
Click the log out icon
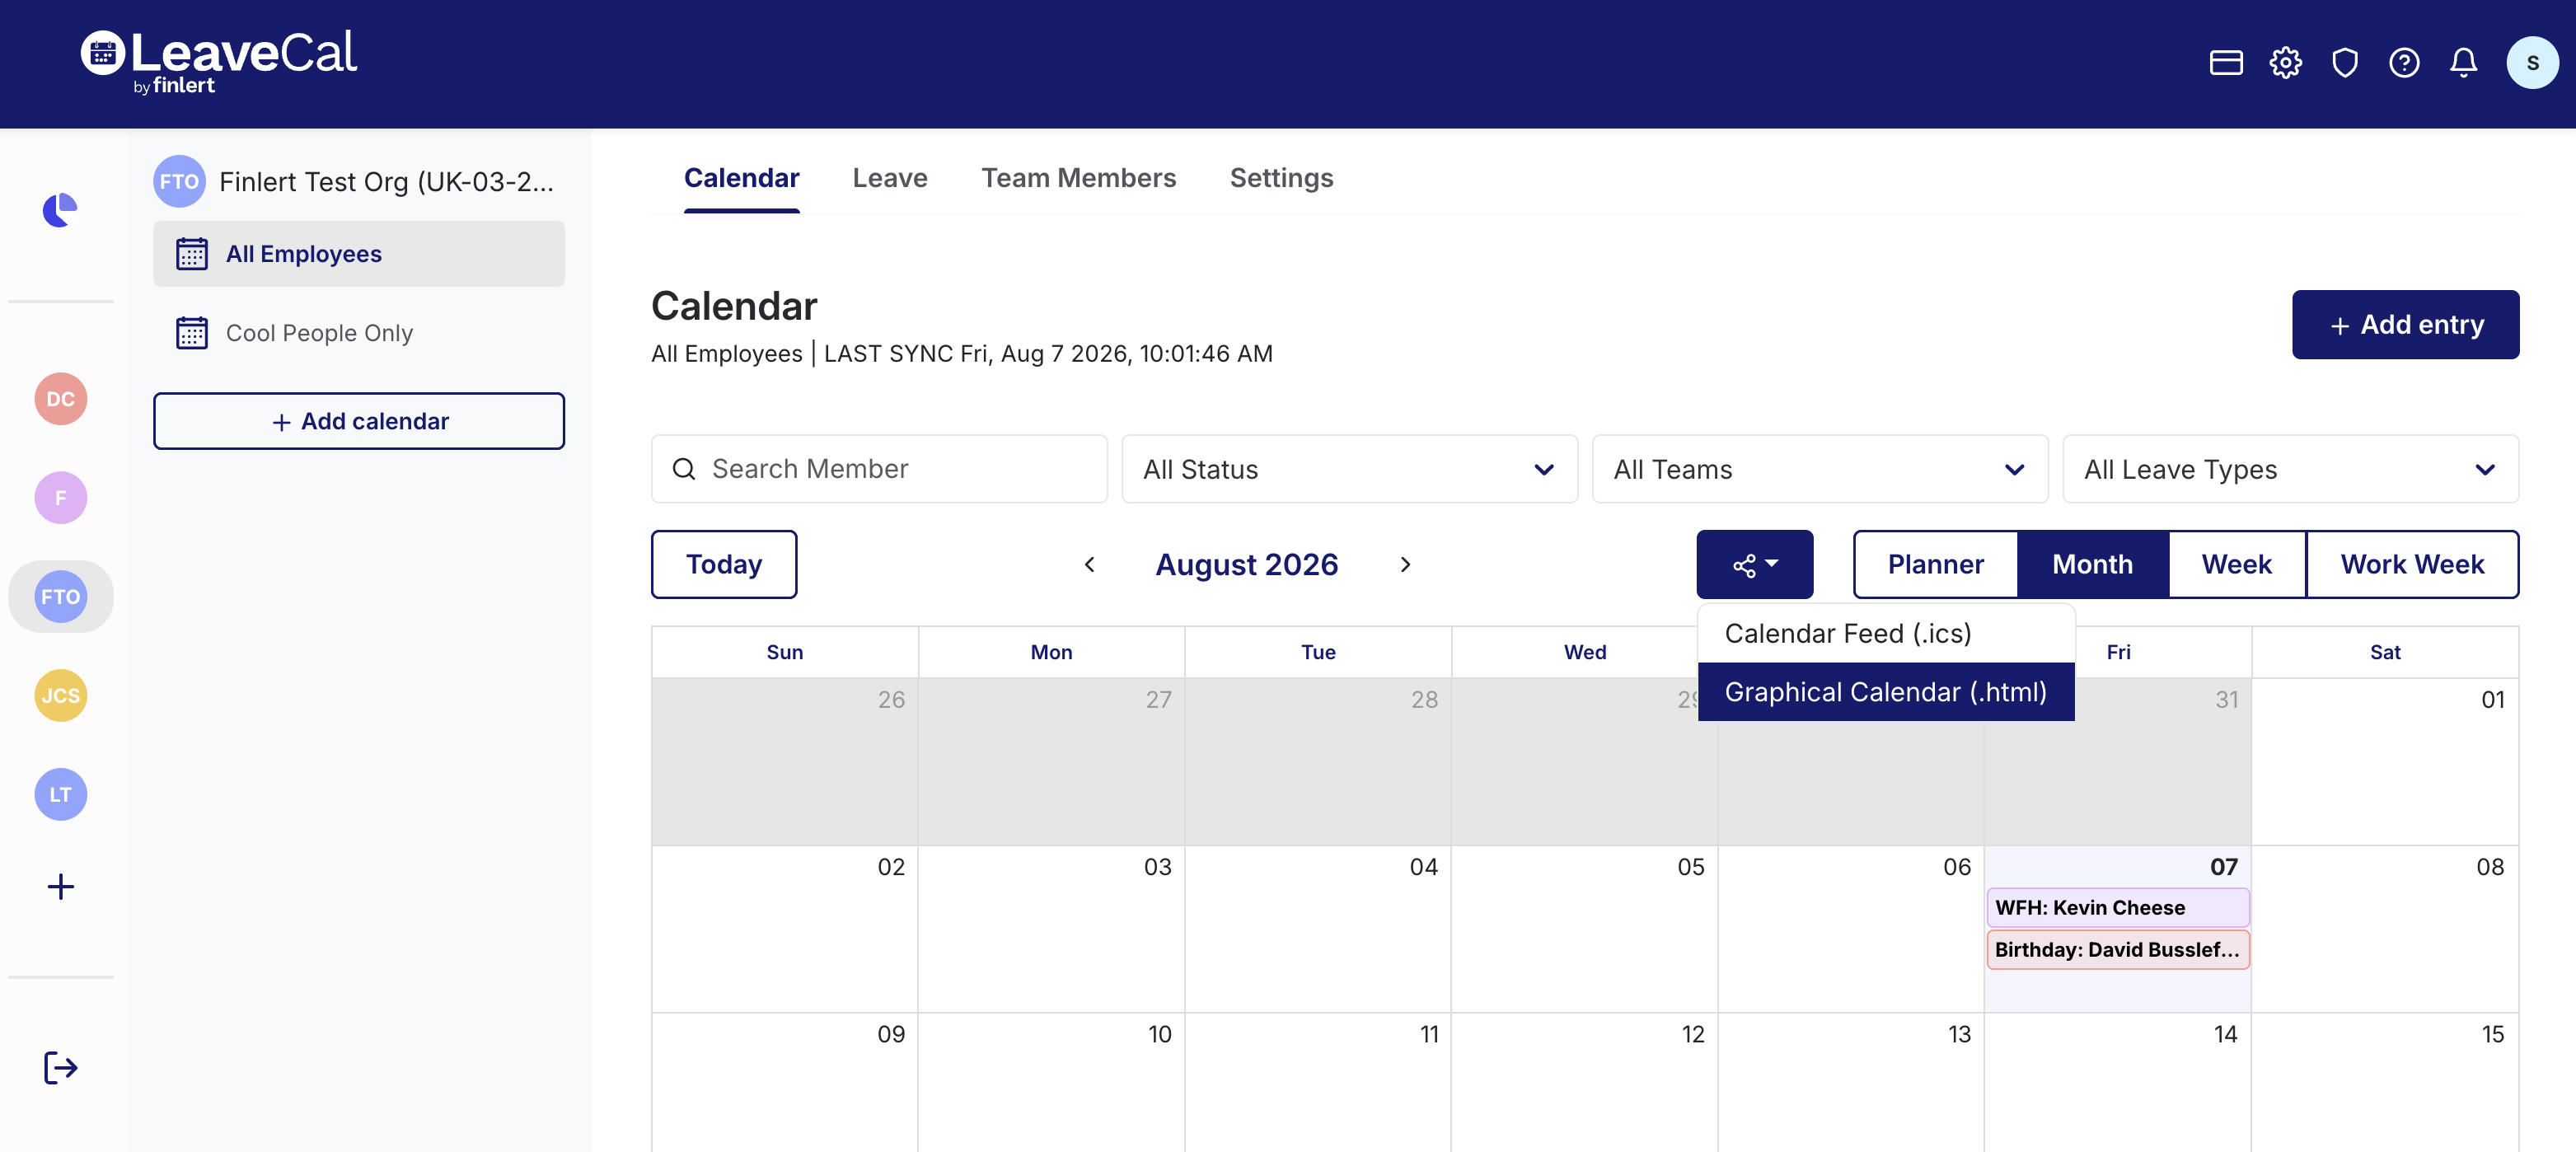[61, 1068]
